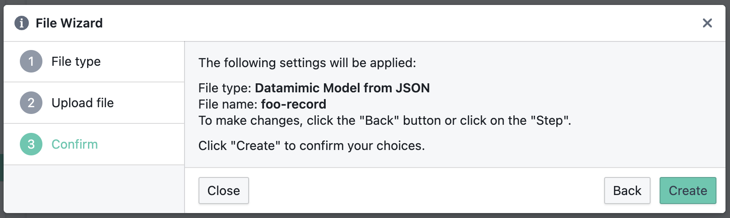Image resolution: width=730 pixels, height=218 pixels.
Task: Click the File Wizard title text
Action: [x=69, y=23]
